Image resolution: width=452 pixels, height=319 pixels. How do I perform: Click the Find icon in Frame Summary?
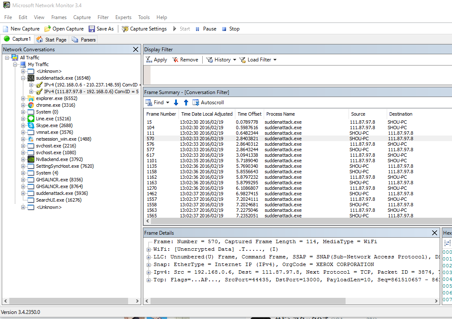pos(149,103)
